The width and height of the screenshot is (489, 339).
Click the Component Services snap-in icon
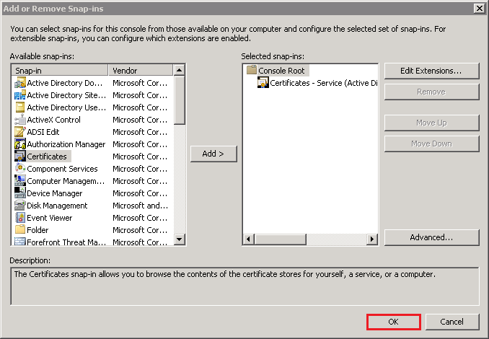coord(20,169)
